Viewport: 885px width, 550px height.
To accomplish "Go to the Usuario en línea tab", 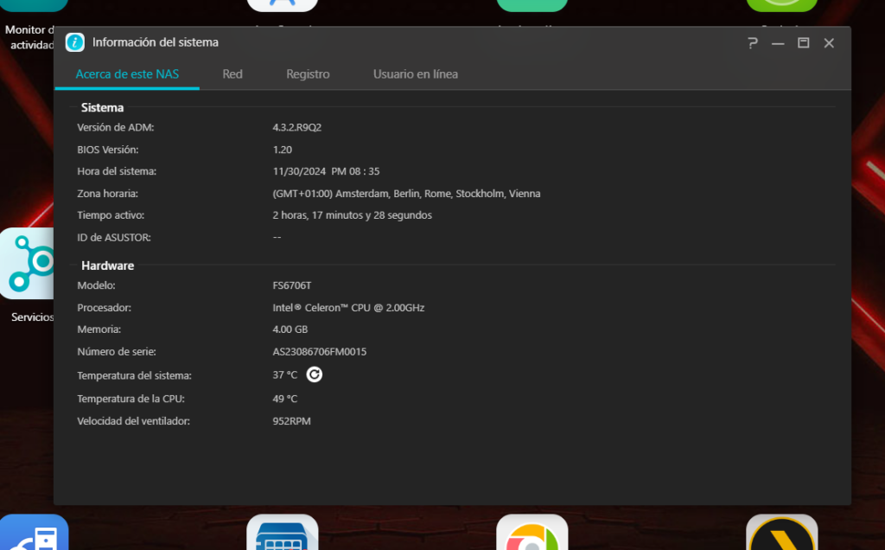I will [416, 74].
